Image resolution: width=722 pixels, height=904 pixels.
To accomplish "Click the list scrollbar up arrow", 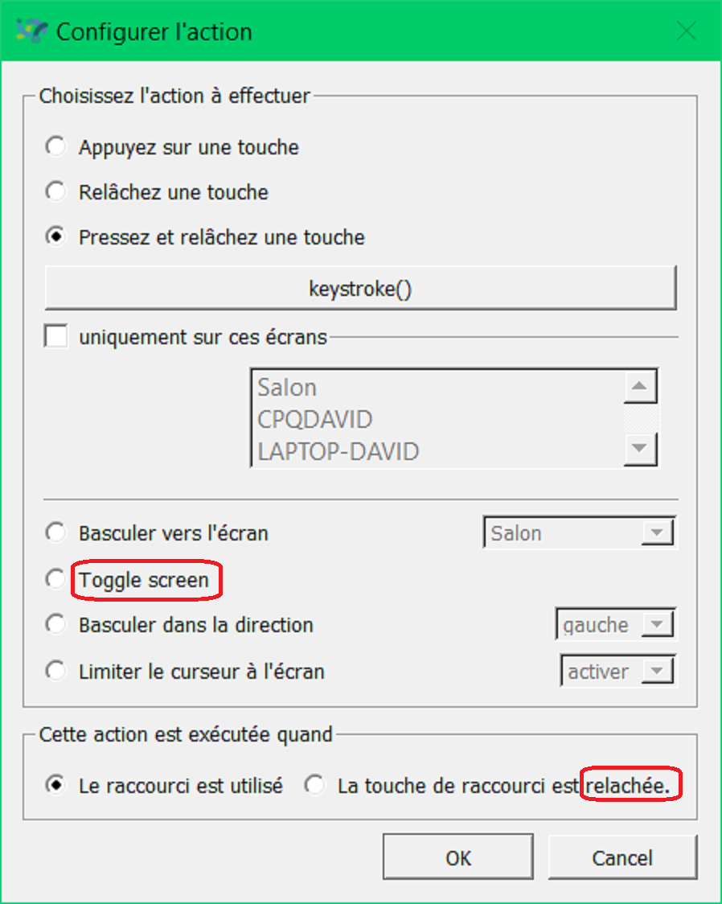I will point(641,385).
